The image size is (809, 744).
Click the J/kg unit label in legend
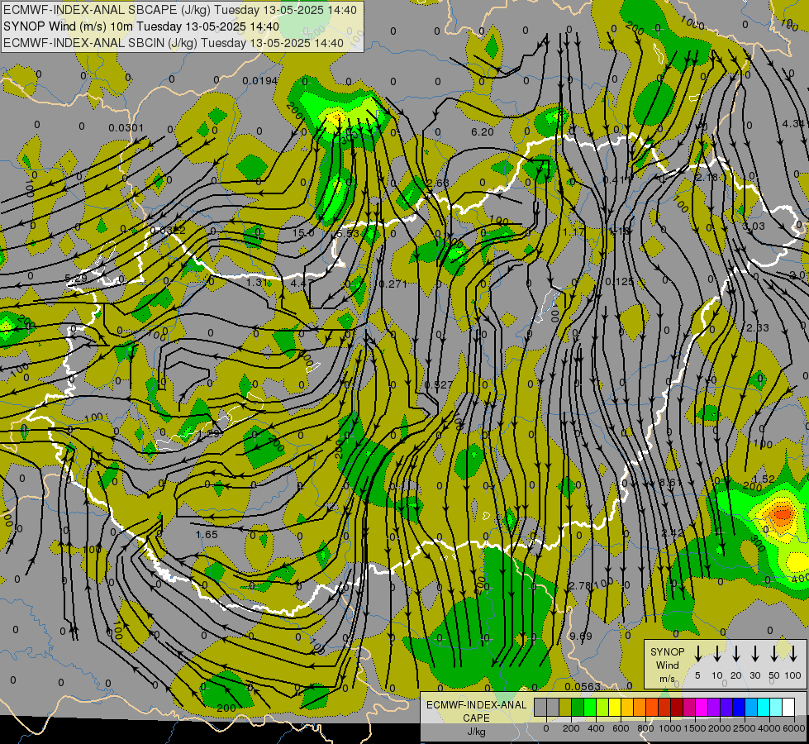pos(477,732)
